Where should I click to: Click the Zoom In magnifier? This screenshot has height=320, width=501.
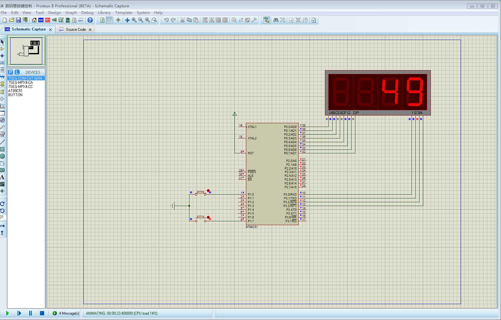(134, 20)
